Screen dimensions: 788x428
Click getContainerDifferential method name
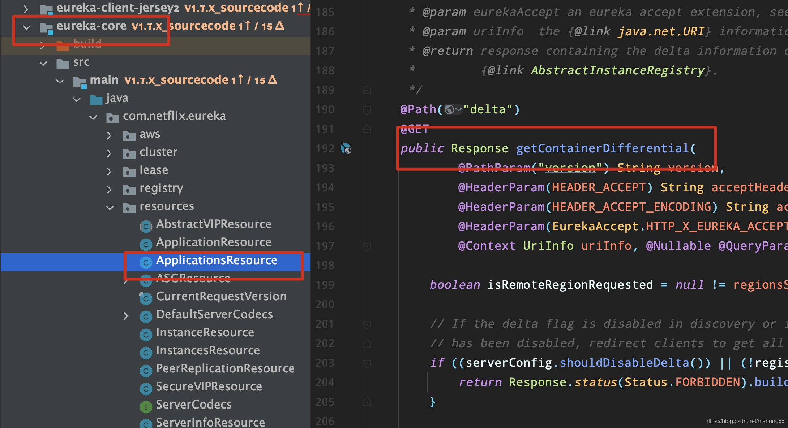tap(602, 148)
